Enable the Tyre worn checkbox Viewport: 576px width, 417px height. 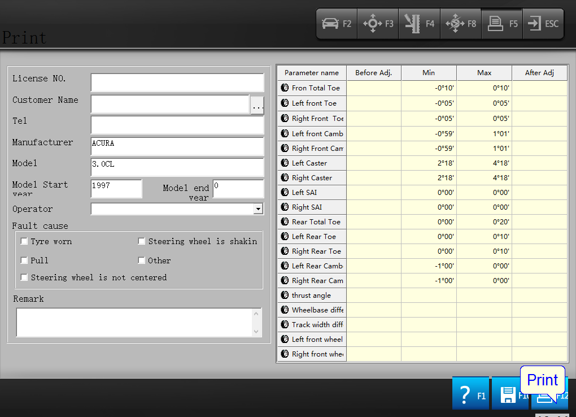[x=24, y=241]
